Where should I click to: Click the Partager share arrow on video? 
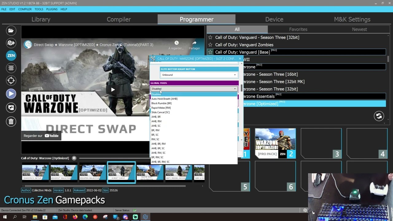coord(194,43)
